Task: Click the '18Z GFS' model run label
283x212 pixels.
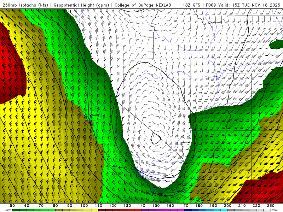Action: point(191,5)
